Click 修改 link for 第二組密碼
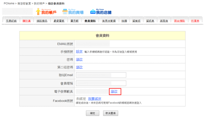The width and height of the screenshot is (206, 119). click(79, 67)
